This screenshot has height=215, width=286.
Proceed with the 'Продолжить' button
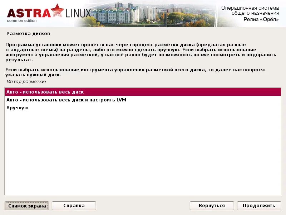(x=259, y=206)
